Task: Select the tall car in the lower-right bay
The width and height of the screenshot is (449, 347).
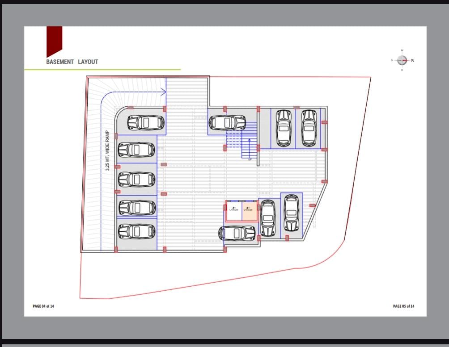Action: (292, 213)
